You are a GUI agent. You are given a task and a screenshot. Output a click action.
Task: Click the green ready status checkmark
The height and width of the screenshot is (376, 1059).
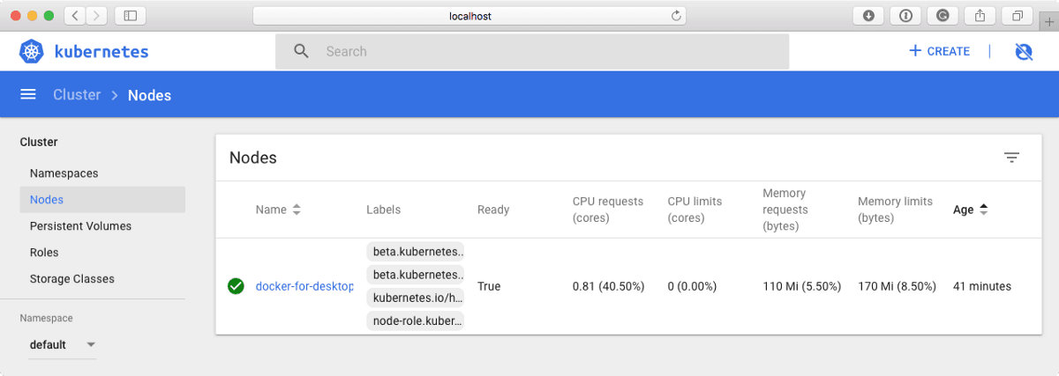click(x=236, y=286)
